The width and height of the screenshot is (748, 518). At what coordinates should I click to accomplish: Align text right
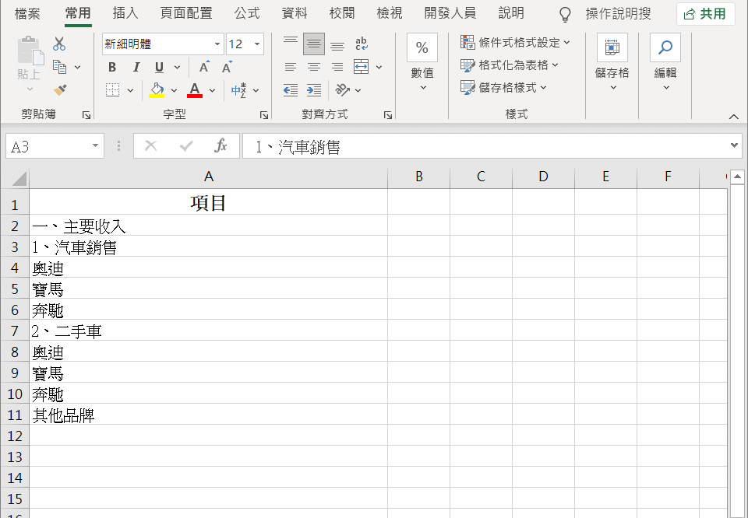point(337,67)
